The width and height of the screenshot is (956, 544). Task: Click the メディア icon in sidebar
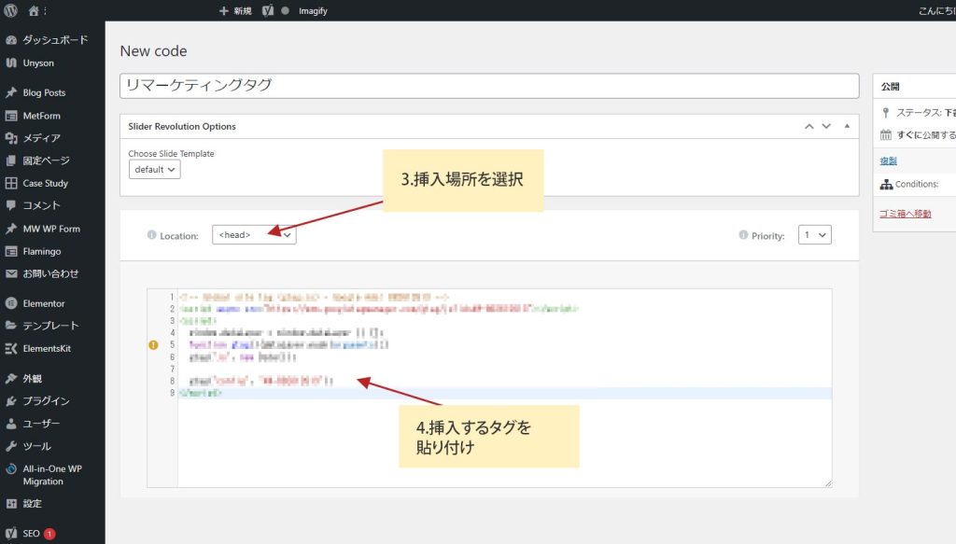click(11, 138)
